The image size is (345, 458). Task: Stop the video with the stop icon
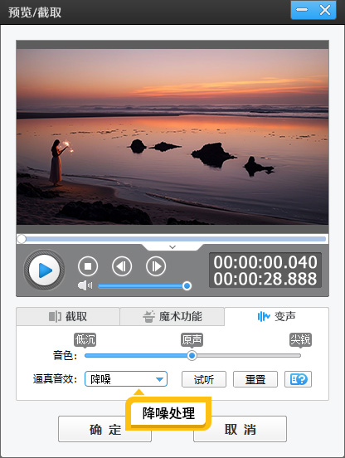click(88, 266)
